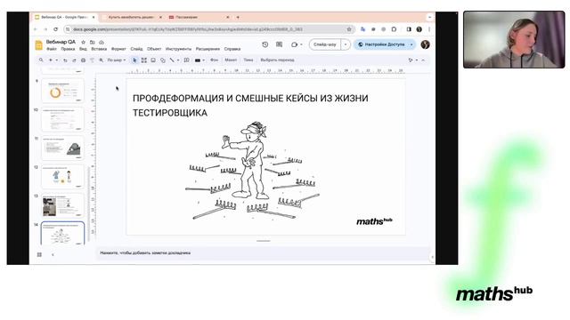Click the print icon in toolbar
Image resolution: width=570 pixels, height=320 pixels.
[x=83, y=60]
